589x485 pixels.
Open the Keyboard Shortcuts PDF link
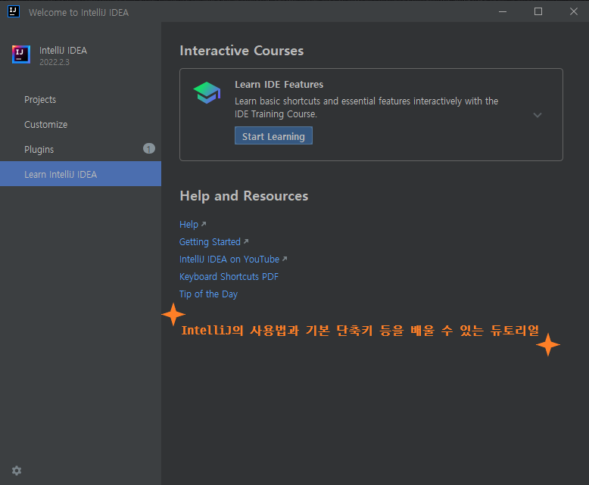[229, 277]
